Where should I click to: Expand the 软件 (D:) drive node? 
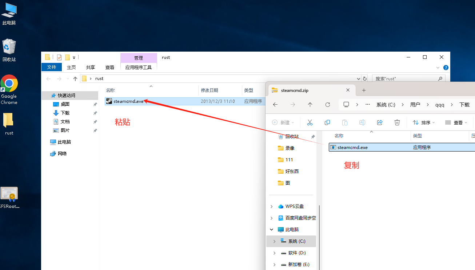tap(275, 253)
